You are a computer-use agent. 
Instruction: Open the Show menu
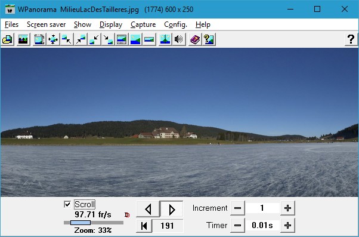coord(83,24)
